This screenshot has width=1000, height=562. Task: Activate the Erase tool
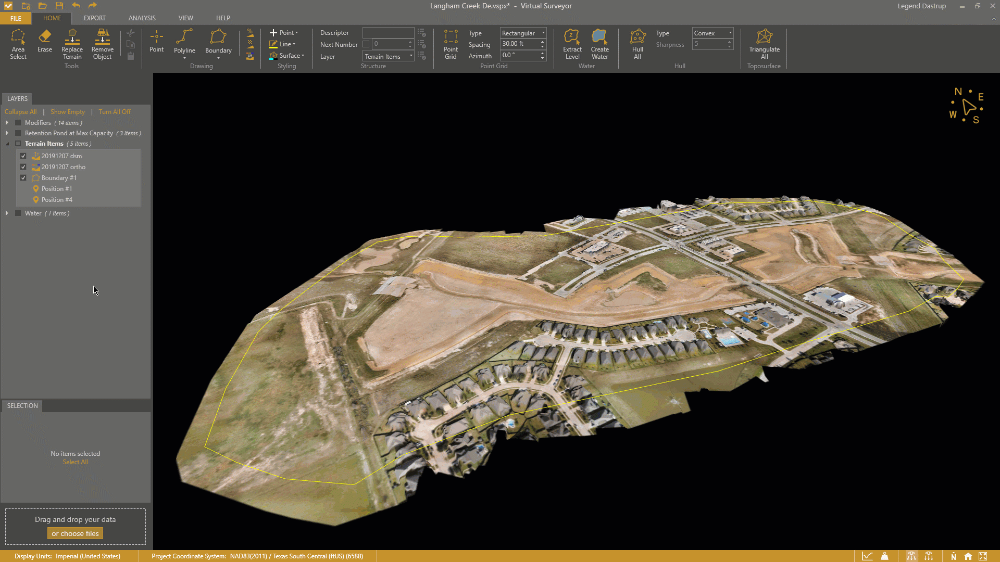pyautogui.click(x=45, y=42)
